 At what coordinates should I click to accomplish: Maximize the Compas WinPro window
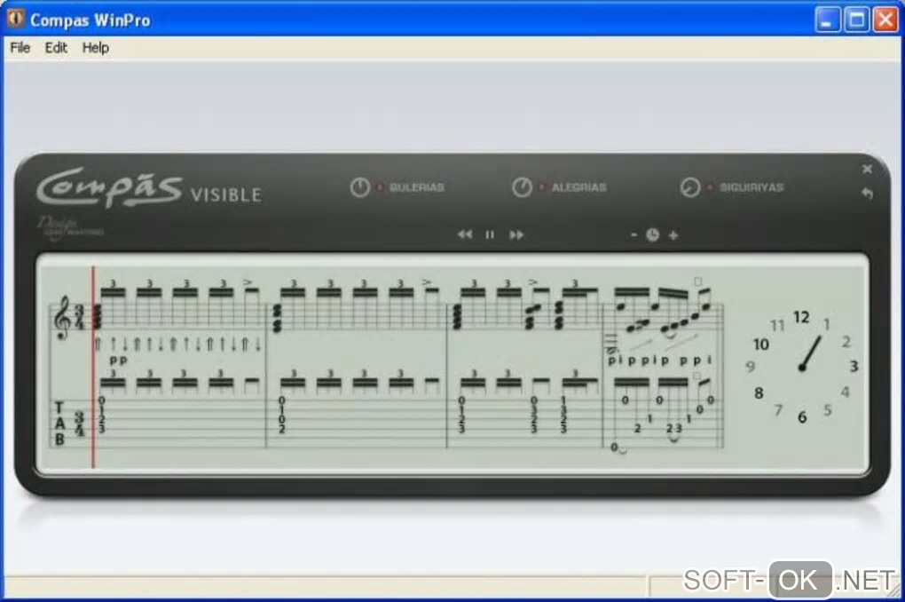tap(856, 20)
